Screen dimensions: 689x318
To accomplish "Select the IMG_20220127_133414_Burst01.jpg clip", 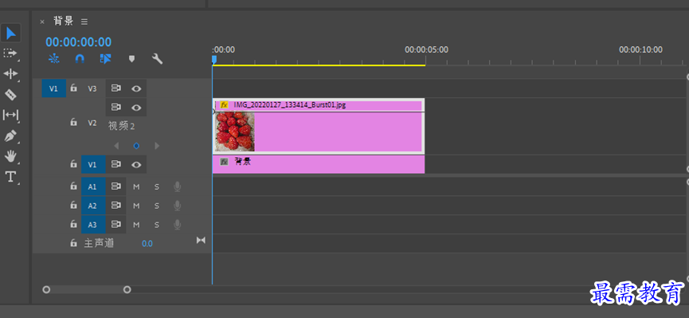I will [319, 126].
